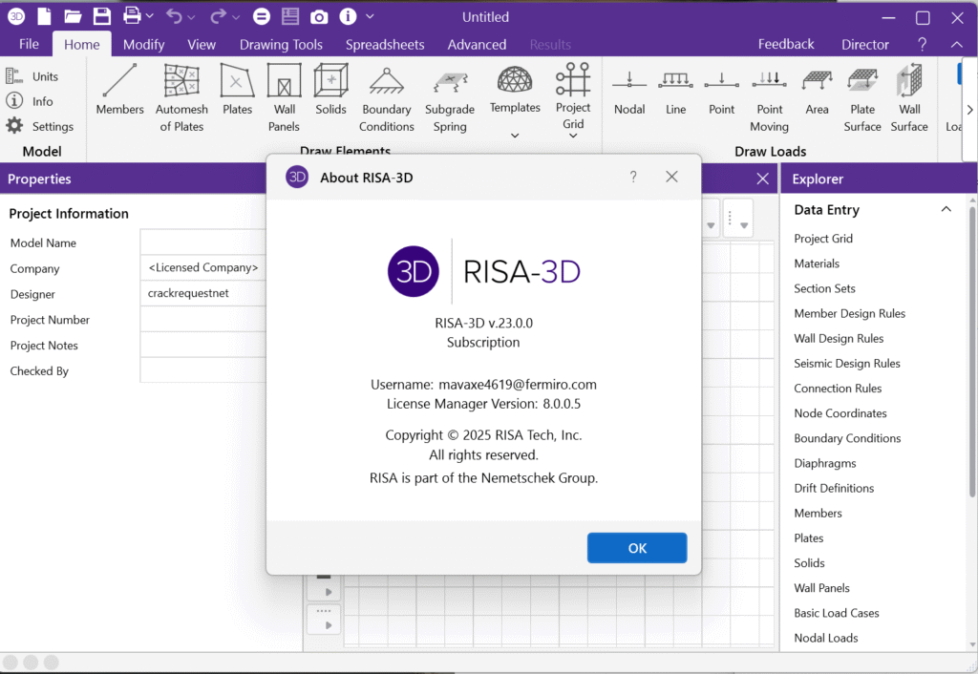Click the Feedback link in the ribbon

pos(786,44)
